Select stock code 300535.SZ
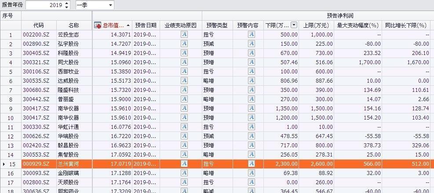This screenshot has height=193, width=434. pyautogui.click(x=36, y=80)
